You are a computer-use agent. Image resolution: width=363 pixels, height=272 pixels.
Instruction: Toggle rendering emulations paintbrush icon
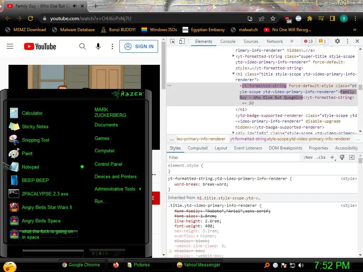pyautogui.click(x=342, y=158)
